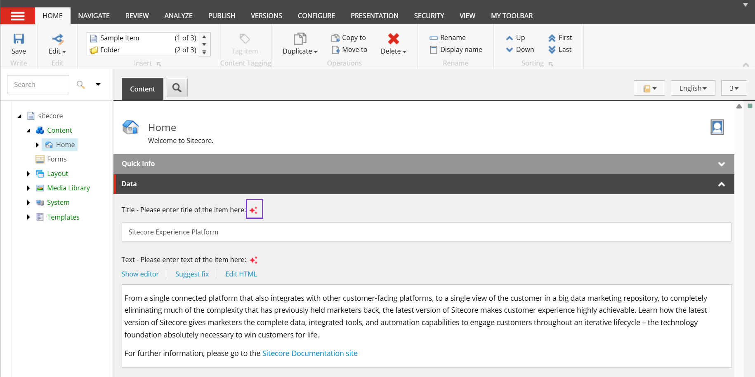
Task: Click the tree search magnifier icon
Action: (81, 84)
